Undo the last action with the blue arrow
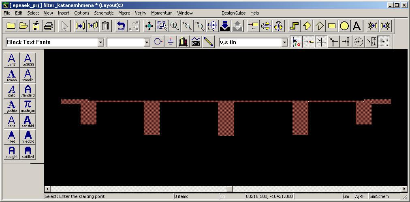This screenshot has width=410, height=202. (x=121, y=26)
